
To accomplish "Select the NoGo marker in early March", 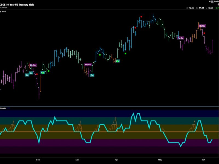I will point(88,65).
